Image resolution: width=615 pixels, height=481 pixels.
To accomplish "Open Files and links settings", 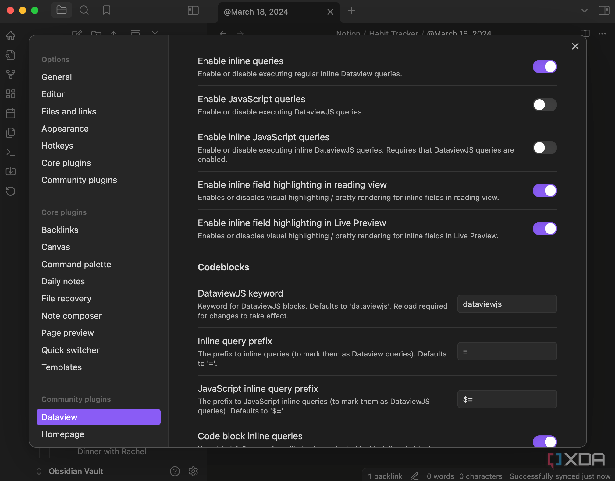I will pyautogui.click(x=98, y=111).
